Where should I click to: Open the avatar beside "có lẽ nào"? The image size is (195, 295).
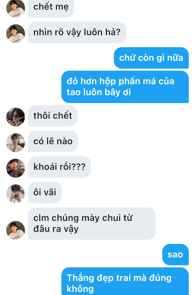tap(16, 143)
